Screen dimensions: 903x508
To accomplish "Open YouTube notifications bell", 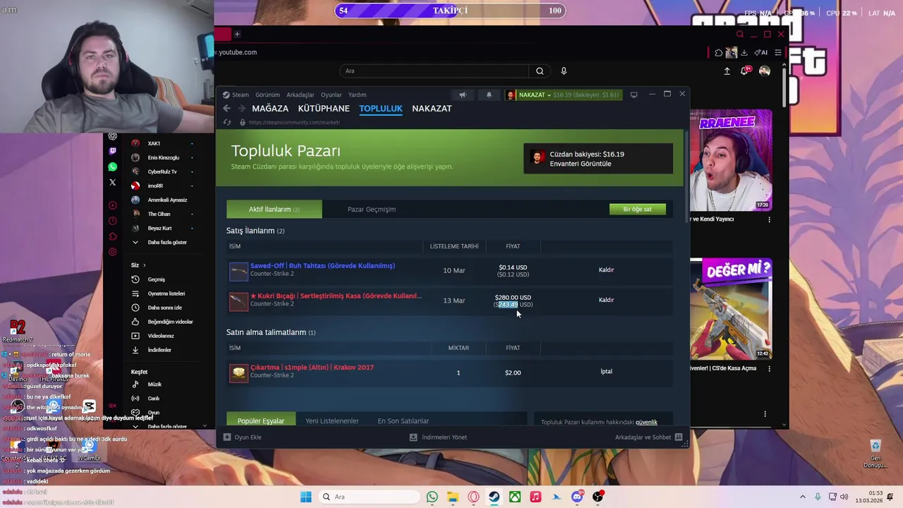I will click(x=744, y=71).
